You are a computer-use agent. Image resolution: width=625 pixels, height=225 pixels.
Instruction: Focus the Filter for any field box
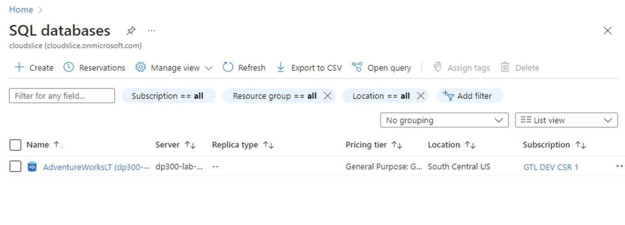62,96
